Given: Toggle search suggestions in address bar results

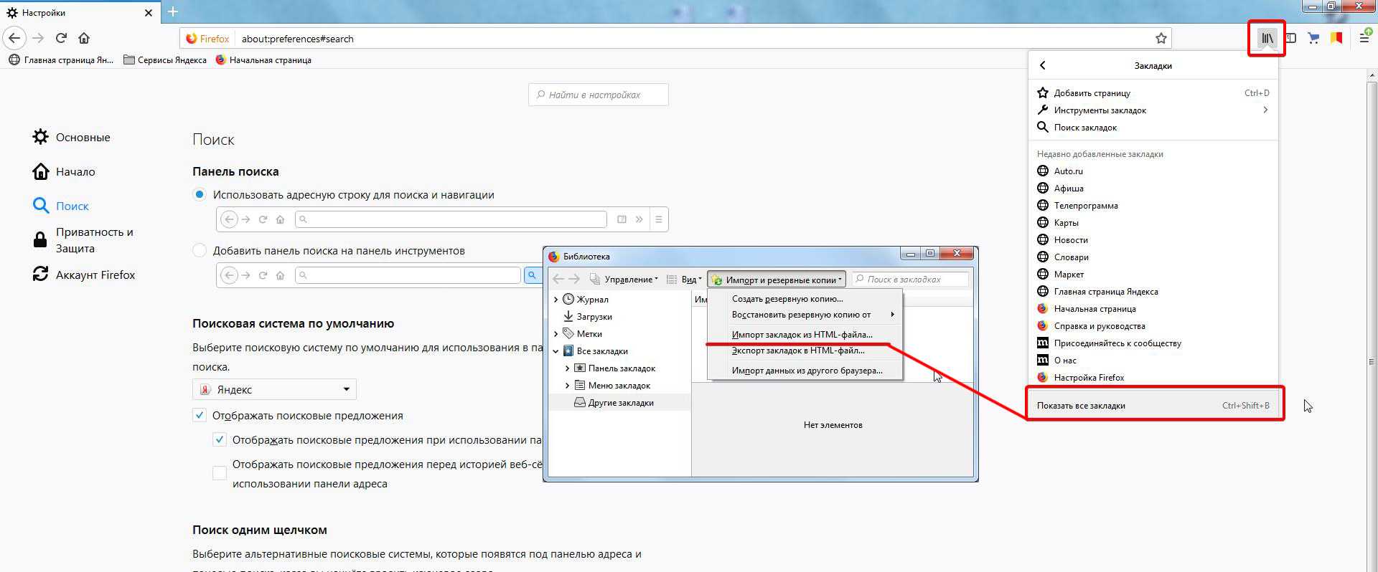Looking at the screenshot, I should (x=220, y=439).
